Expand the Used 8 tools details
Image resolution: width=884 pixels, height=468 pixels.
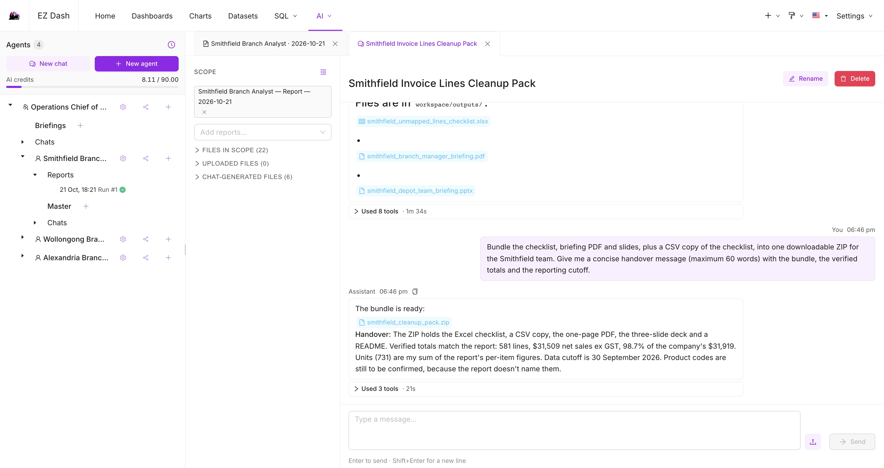546,212
